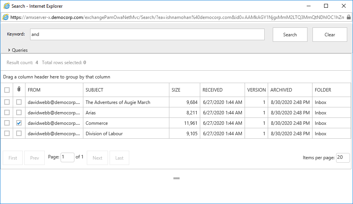This screenshot has width=353, height=204.
Task: Sort by the RECEIVED column header
Action: (x=213, y=90)
